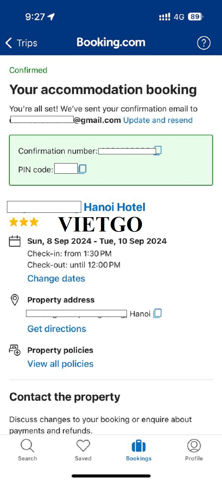The height and width of the screenshot is (482, 222).
Task: Open the Profile tab
Action: pos(194,450)
